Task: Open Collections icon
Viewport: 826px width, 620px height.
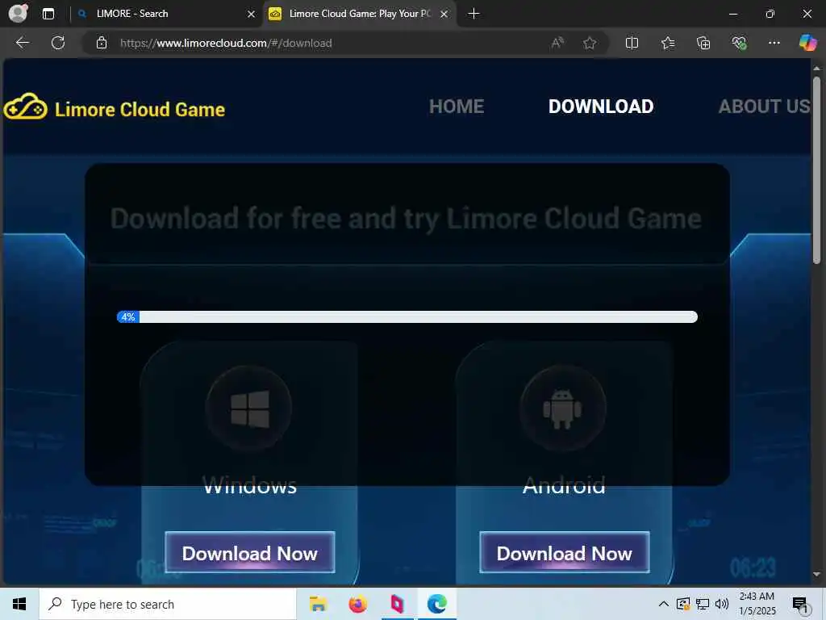Action: 703,43
